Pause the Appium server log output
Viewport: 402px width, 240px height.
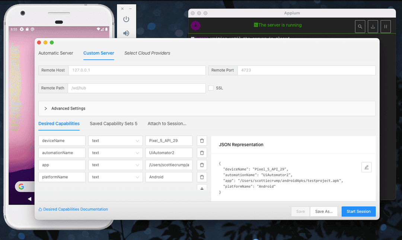(386, 27)
